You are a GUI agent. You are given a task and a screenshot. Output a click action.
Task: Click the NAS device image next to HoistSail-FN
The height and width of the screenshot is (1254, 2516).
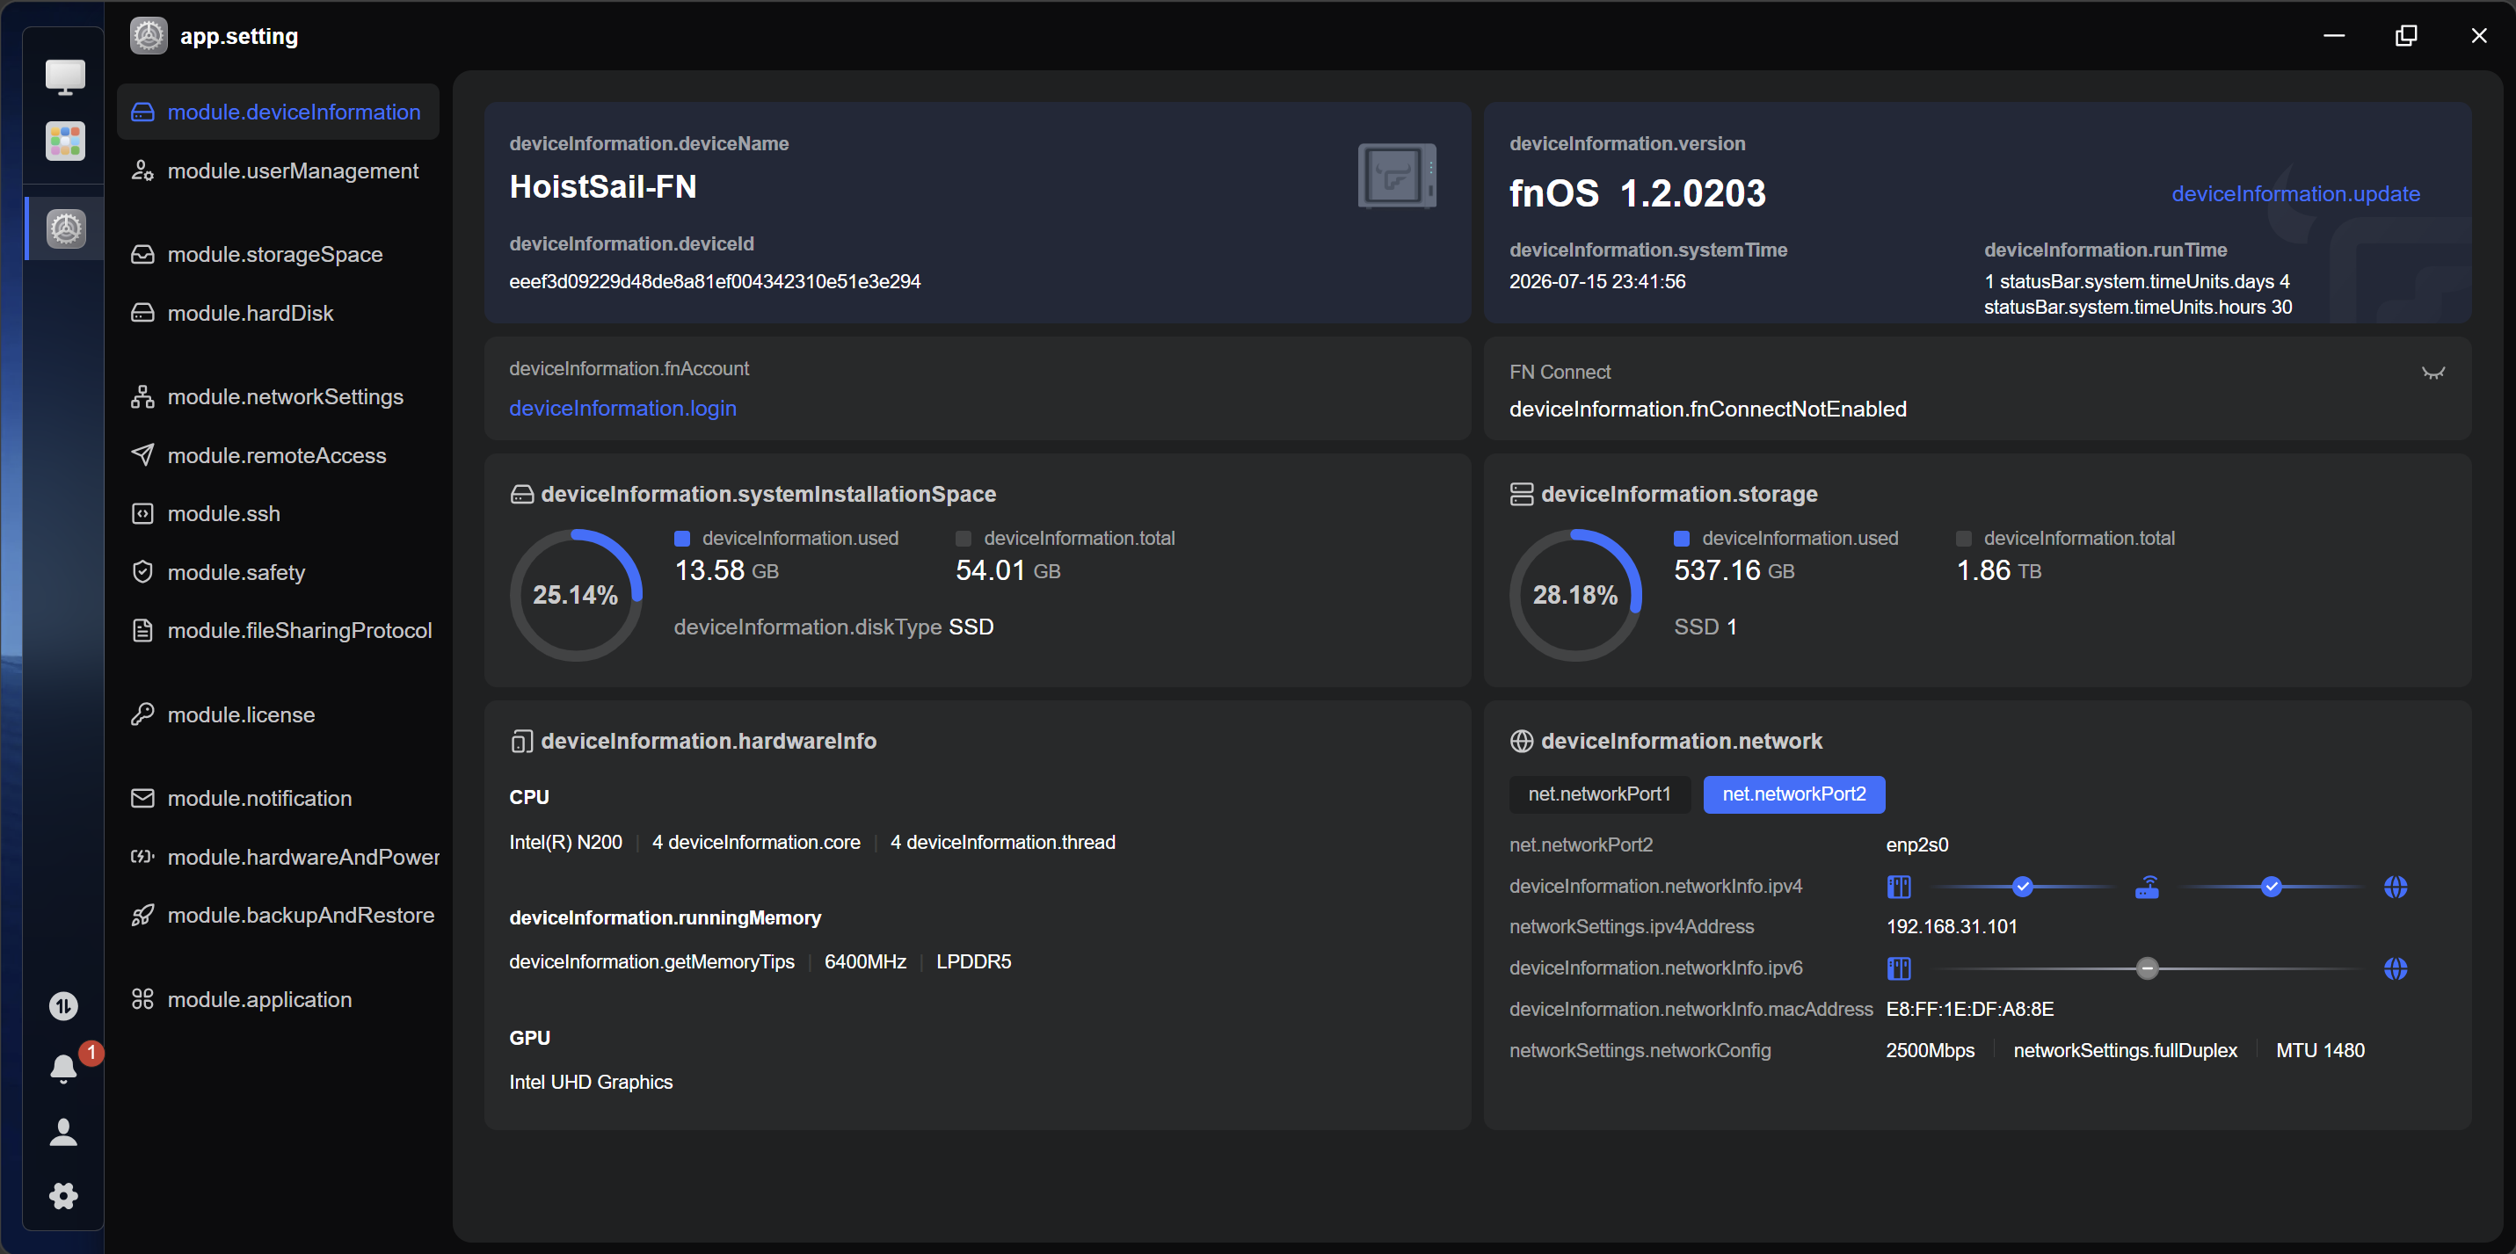pyautogui.click(x=1397, y=176)
